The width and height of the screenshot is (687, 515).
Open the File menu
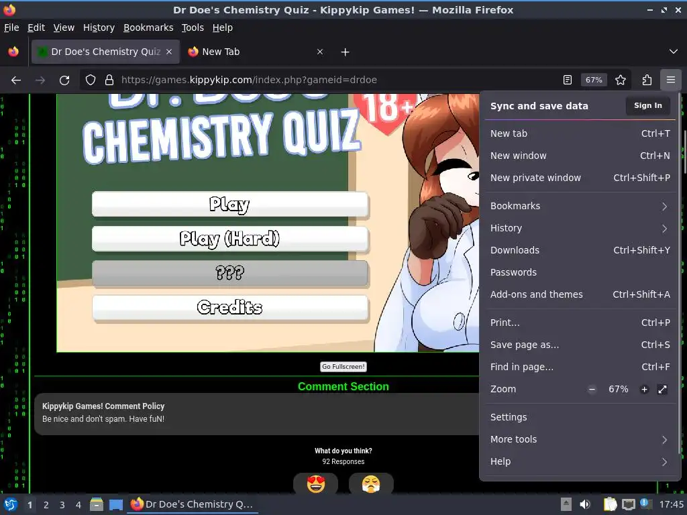pyautogui.click(x=11, y=27)
